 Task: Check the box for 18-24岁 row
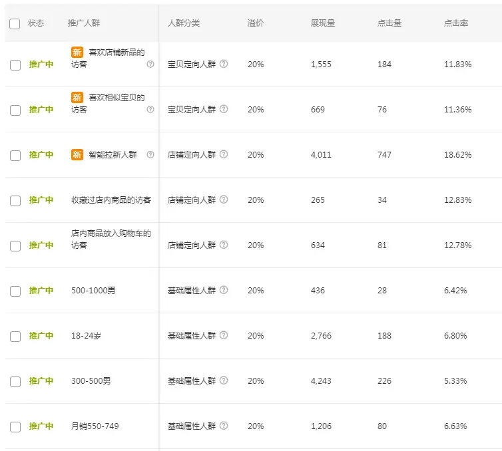point(15,336)
